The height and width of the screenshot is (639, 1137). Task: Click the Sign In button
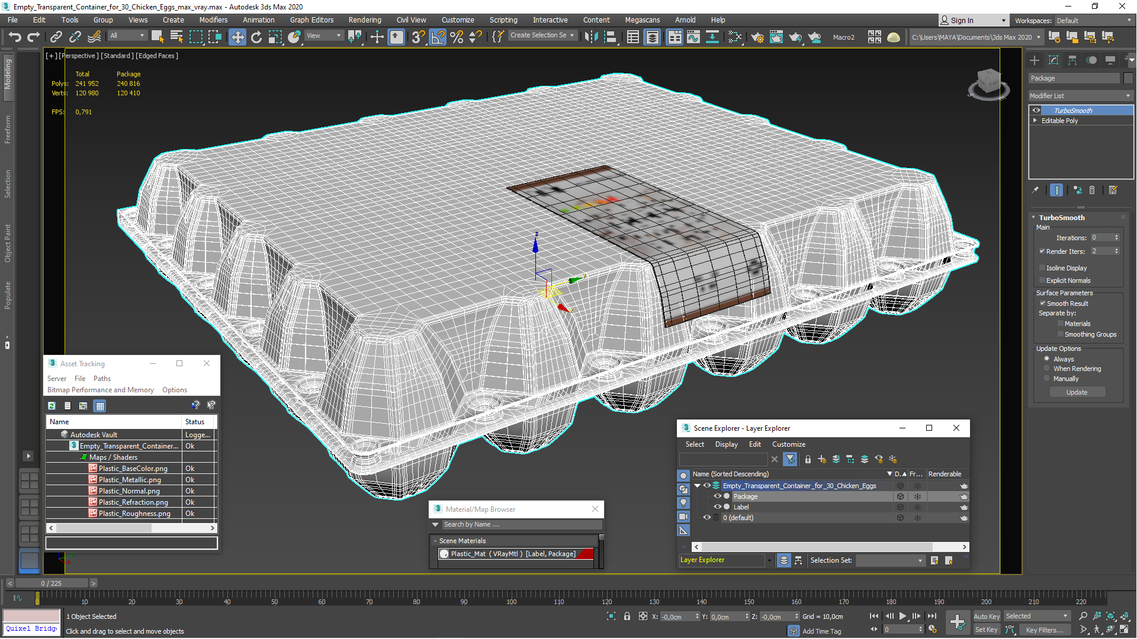coord(973,21)
